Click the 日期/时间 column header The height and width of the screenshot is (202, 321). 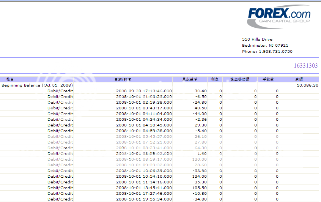pos(123,79)
